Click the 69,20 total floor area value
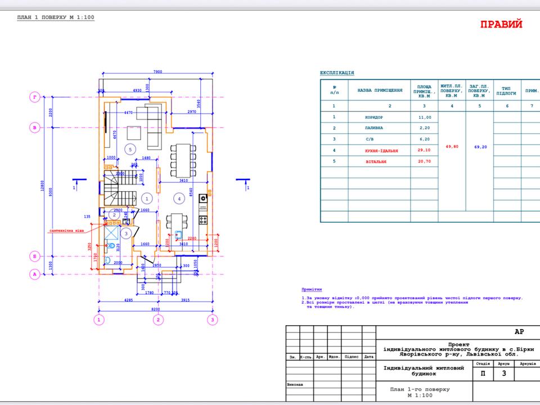 point(479,146)
